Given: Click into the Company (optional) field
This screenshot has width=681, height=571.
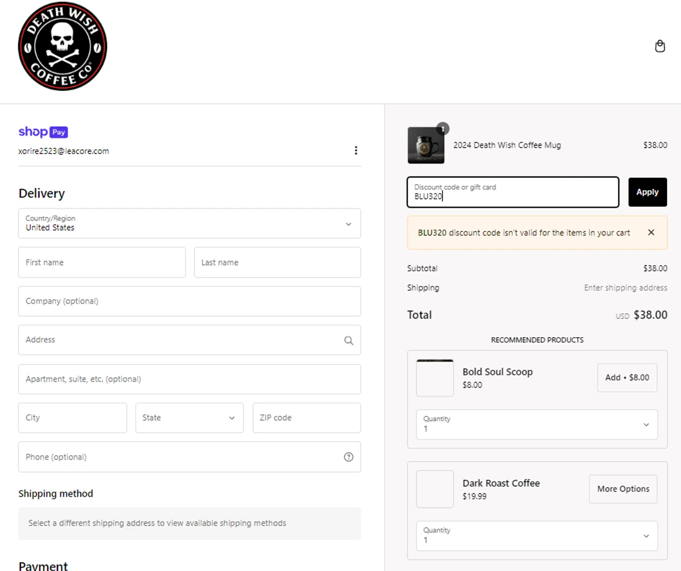Looking at the screenshot, I should coord(189,301).
